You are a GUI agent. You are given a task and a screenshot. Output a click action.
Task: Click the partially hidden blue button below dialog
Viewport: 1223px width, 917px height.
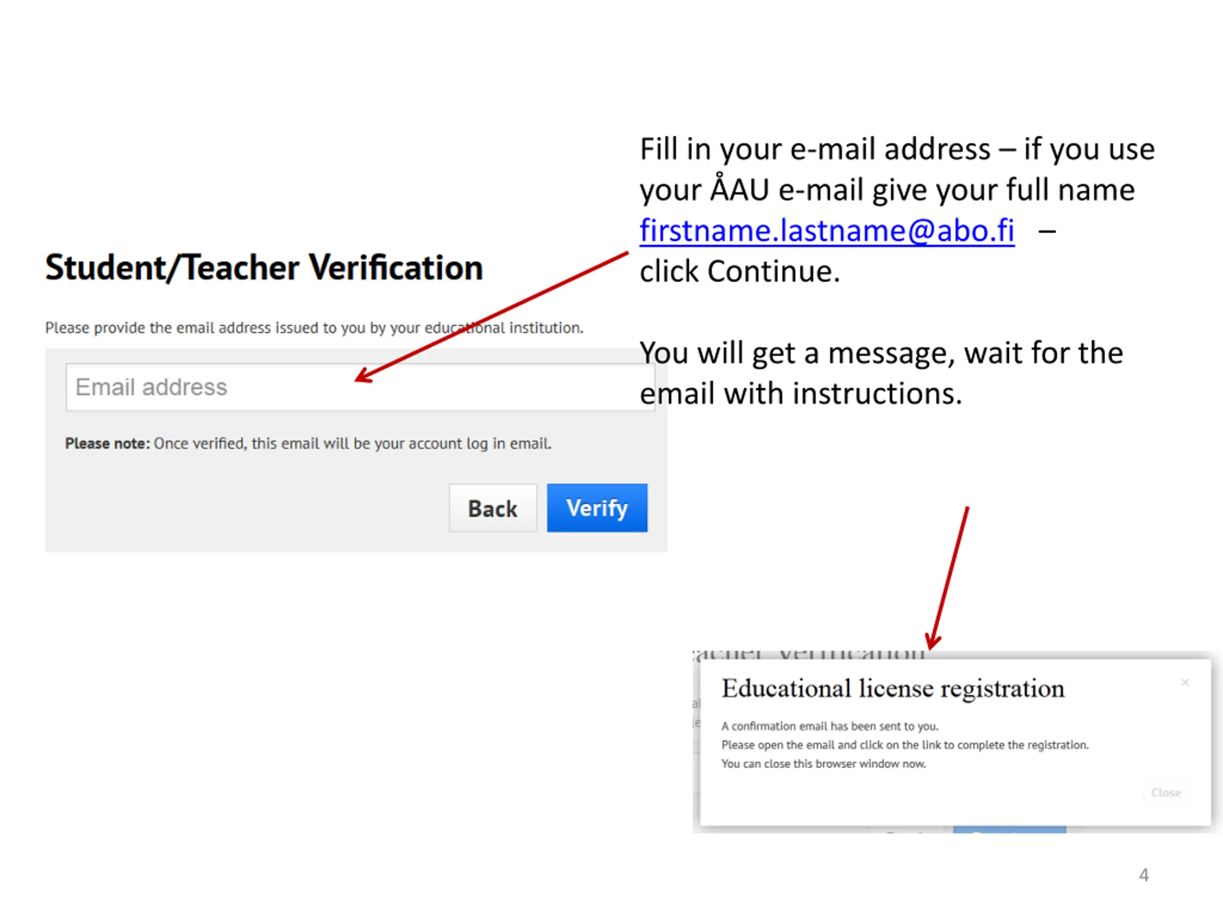point(1009,830)
